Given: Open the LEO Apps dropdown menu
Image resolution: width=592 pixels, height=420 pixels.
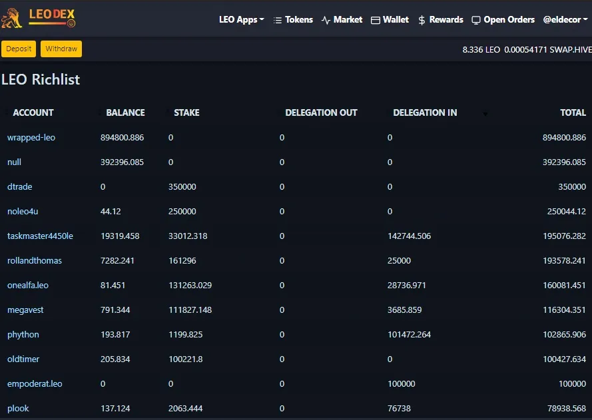Looking at the screenshot, I should (x=242, y=19).
